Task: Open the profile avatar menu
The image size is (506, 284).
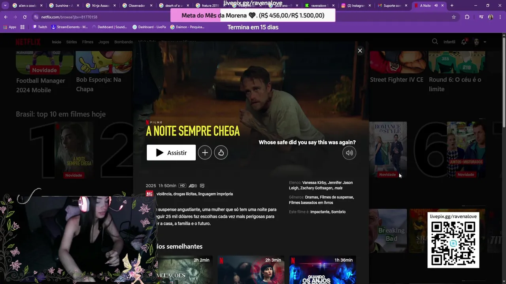Action: (476, 42)
